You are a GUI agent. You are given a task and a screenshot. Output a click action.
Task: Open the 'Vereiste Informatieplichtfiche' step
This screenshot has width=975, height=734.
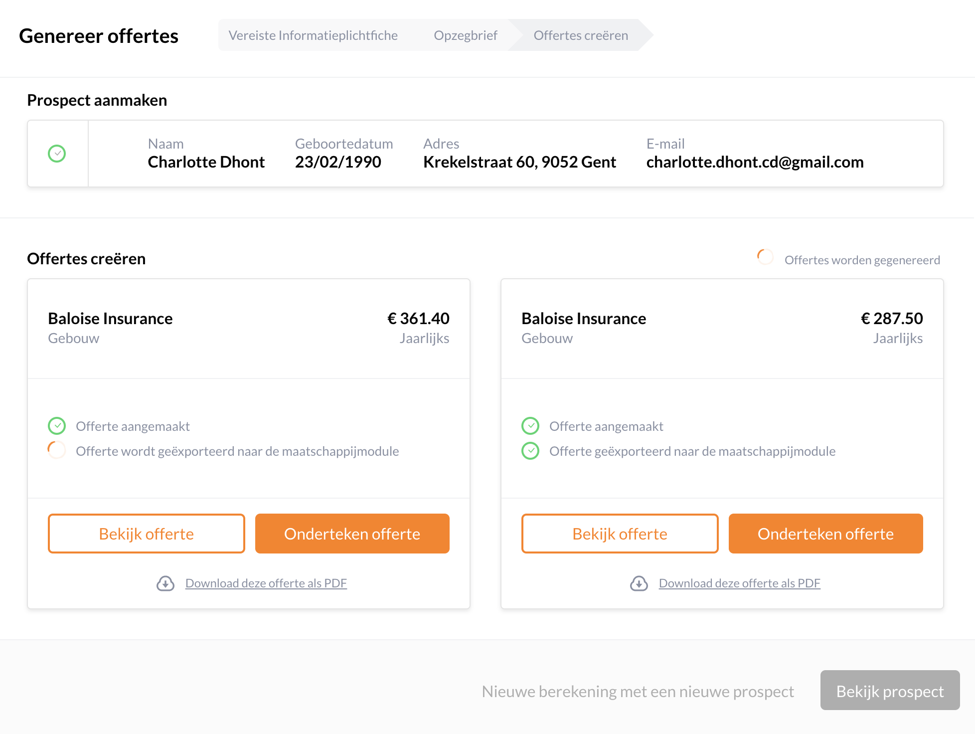pyautogui.click(x=313, y=35)
